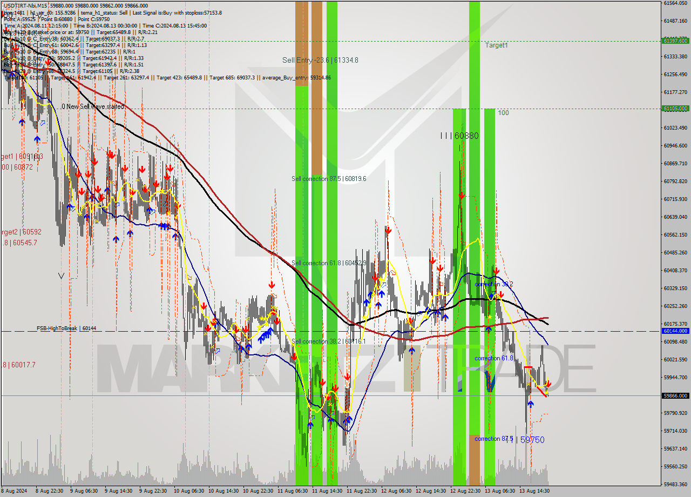This screenshot has width=691, height=497.
Task: Click the '8 Aug 2024' date on time axis
Action: click(14, 491)
